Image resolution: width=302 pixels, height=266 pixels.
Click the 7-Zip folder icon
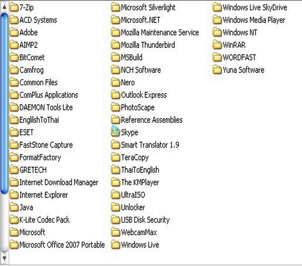(x=14, y=7)
